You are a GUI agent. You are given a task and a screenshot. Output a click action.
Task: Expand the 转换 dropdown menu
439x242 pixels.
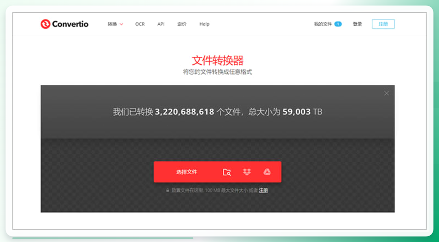pos(116,24)
